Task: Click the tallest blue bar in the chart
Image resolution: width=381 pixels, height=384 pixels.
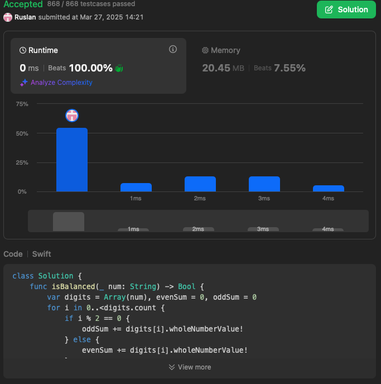Action: (x=72, y=160)
